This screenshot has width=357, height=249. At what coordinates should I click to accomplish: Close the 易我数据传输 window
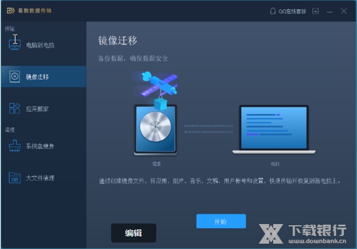pyautogui.click(x=344, y=11)
